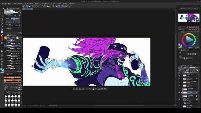Toggle the eye icon of the selected highlighted layer

(x=179, y=93)
